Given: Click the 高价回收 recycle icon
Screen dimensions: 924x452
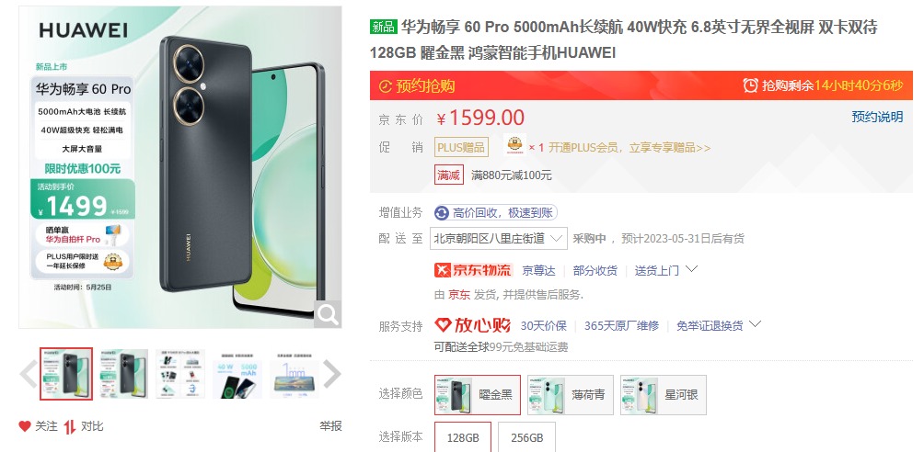Looking at the screenshot, I should 442,213.
